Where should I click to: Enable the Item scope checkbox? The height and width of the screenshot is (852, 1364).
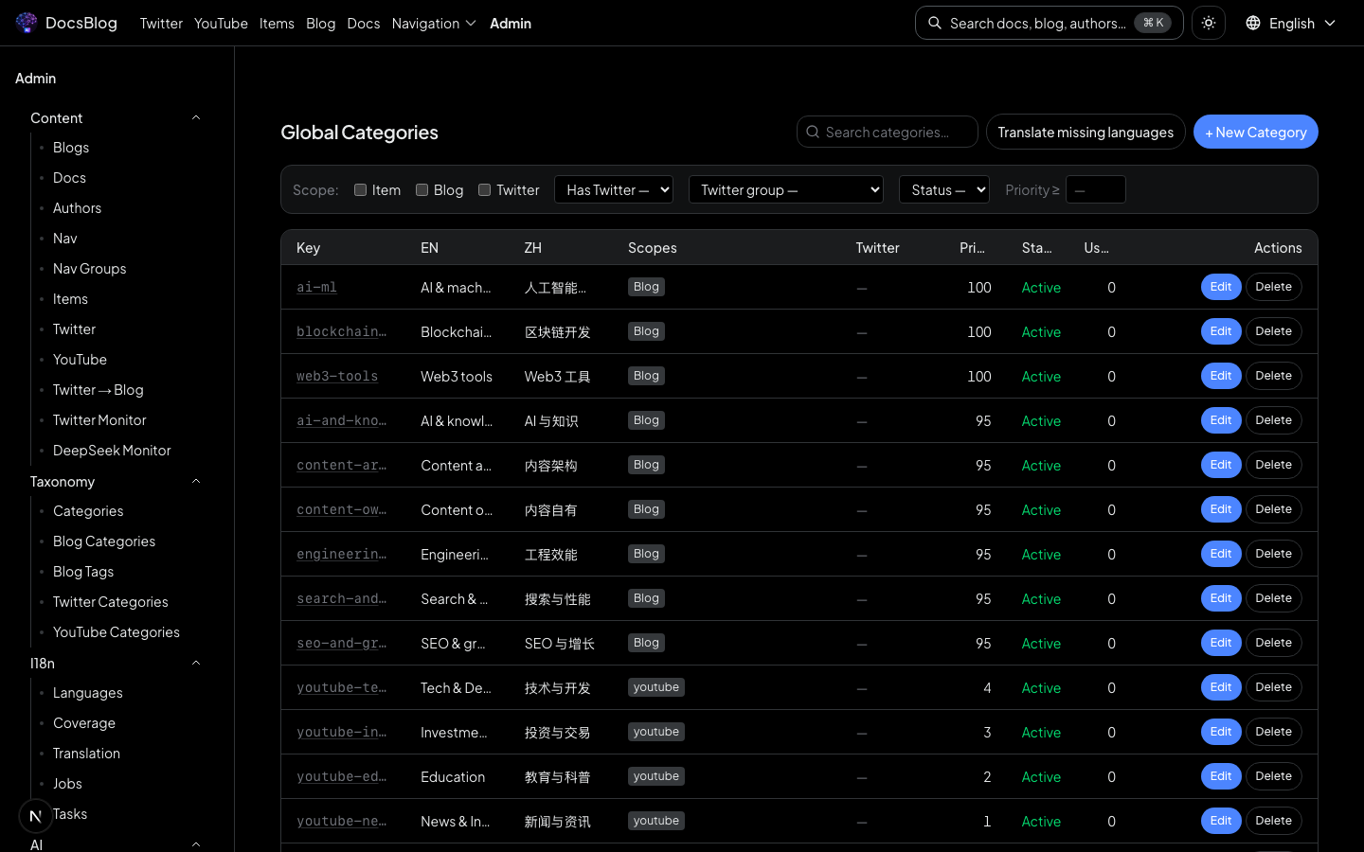[x=361, y=190]
